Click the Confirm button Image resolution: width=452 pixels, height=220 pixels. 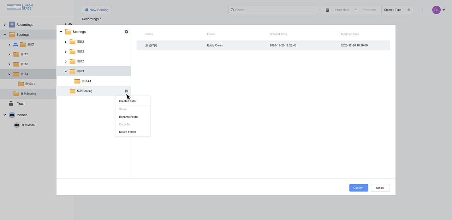coord(359,188)
